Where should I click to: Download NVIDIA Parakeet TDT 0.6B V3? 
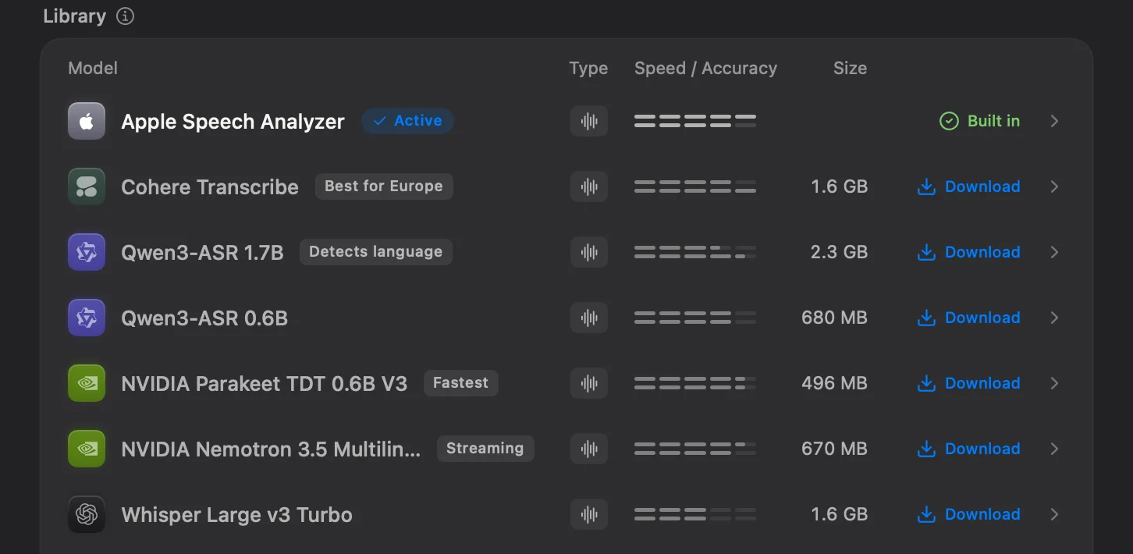click(968, 383)
